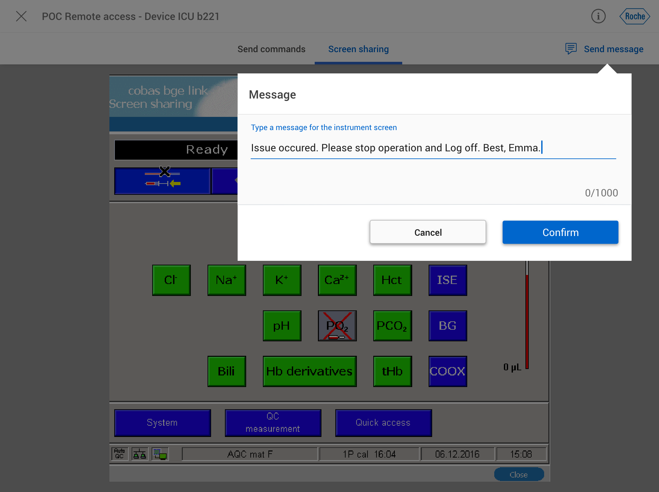Screen dimensions: 659x492
Task: Close the POC Remote access window
Action: (21, 16)
